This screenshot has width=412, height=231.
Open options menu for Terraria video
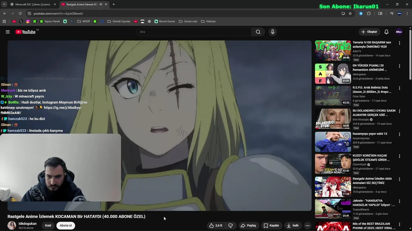tap(399, 43)
